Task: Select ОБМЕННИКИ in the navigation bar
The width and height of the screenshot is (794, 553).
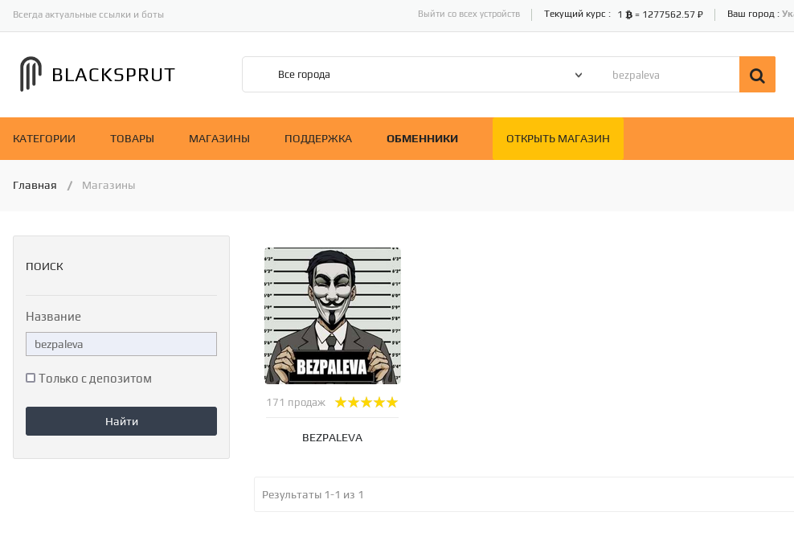Action: (423, 139)
